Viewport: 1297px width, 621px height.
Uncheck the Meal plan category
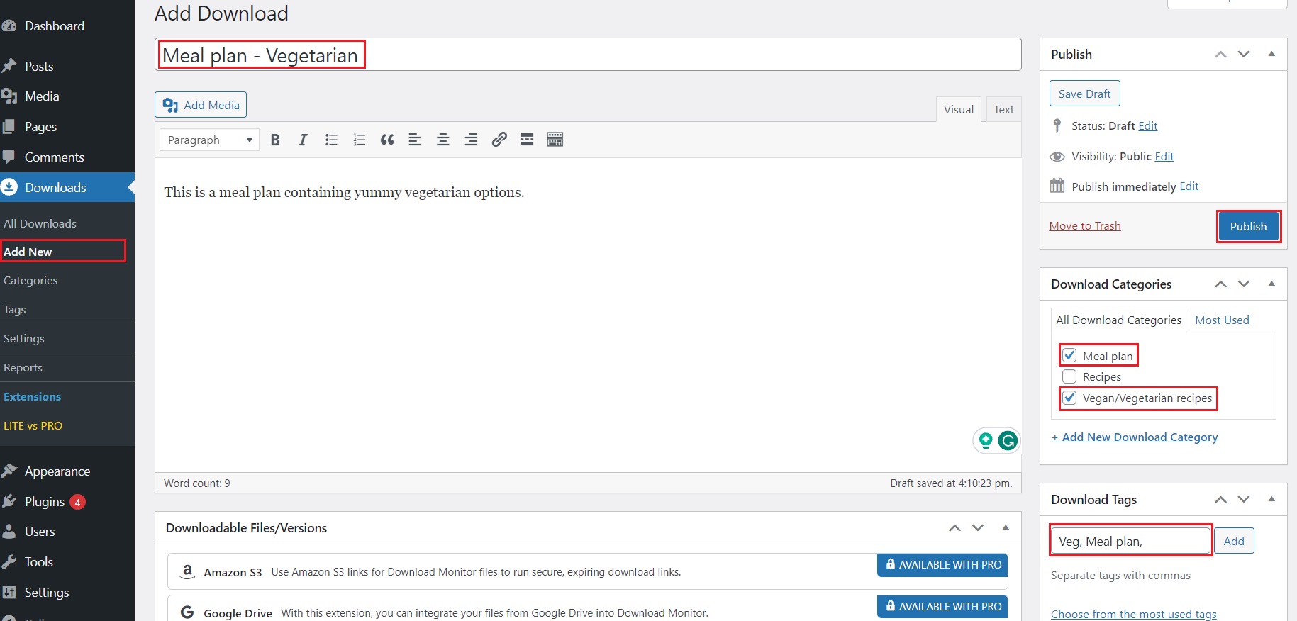[x=1070, y=356]
